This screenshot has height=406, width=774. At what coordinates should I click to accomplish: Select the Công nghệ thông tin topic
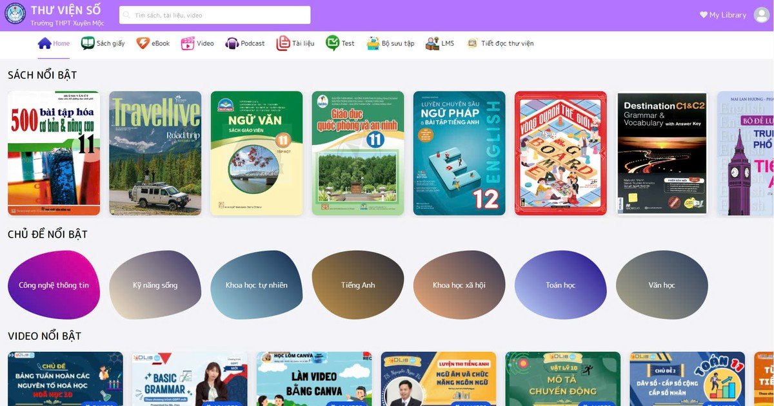pyautogui.click(x=54, y=285)
